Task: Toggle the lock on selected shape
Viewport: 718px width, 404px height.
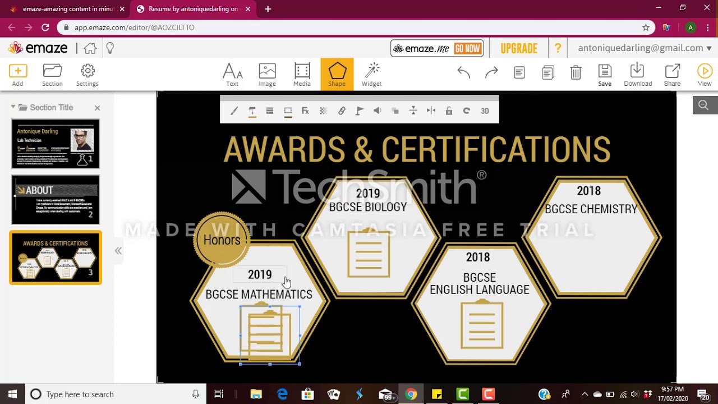Action: tap(449, 111)
